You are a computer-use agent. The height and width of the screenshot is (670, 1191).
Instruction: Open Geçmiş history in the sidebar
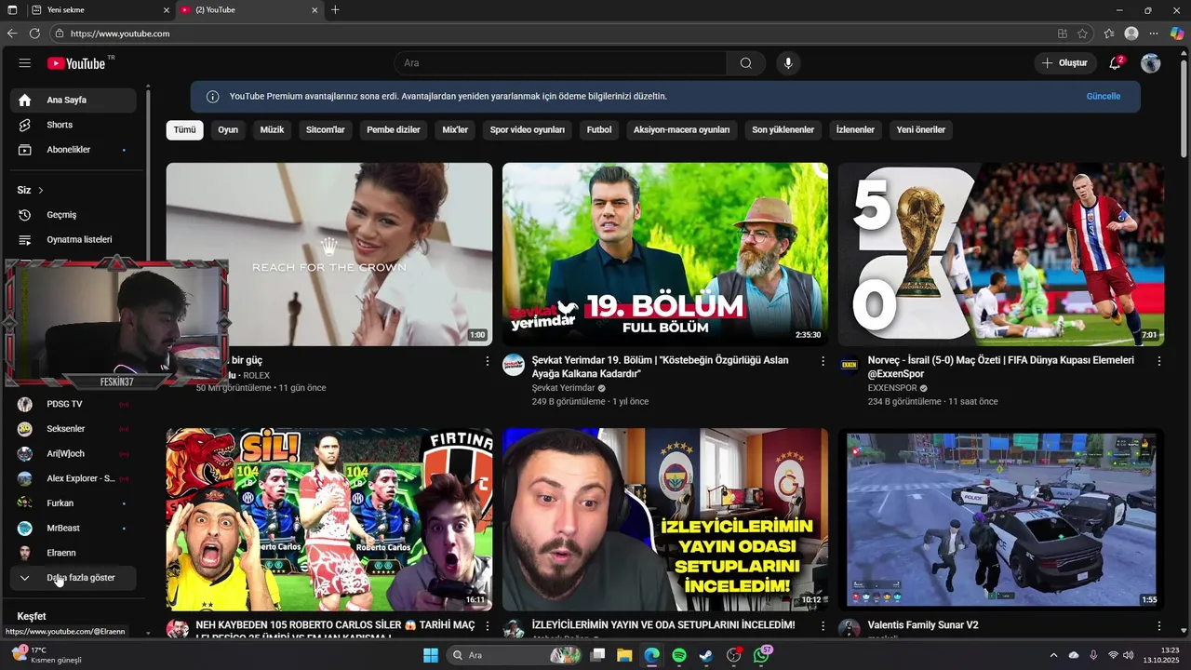click(74, 215)
